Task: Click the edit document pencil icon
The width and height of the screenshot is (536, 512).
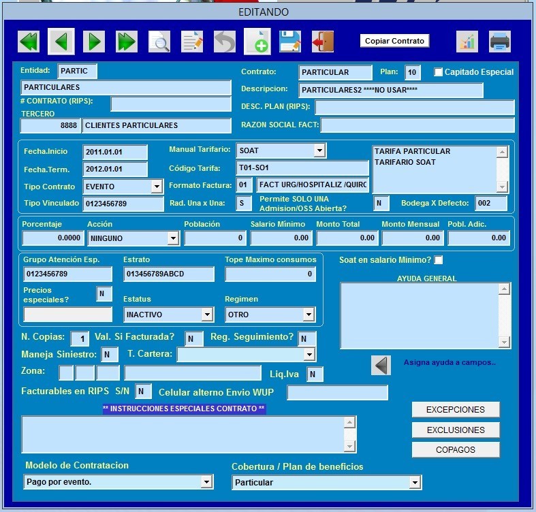Action: (x=192, y=42)
